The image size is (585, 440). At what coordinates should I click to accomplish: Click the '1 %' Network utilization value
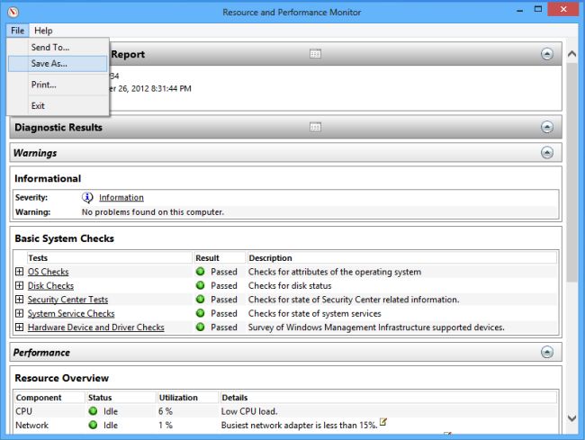point(166,426)
